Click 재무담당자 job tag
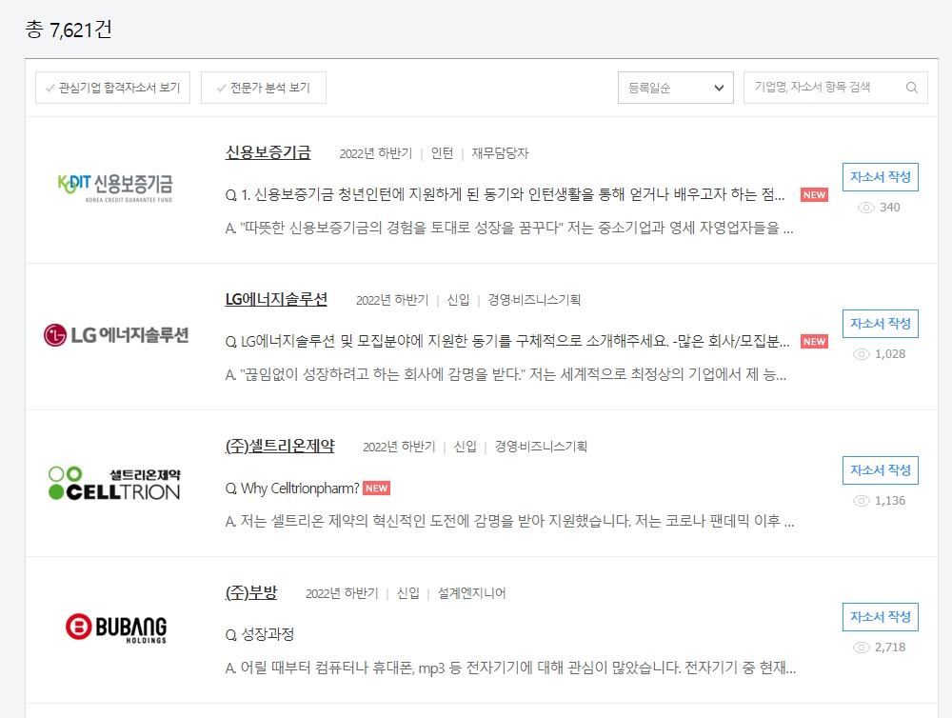952x718 pixels. [501, 153]
